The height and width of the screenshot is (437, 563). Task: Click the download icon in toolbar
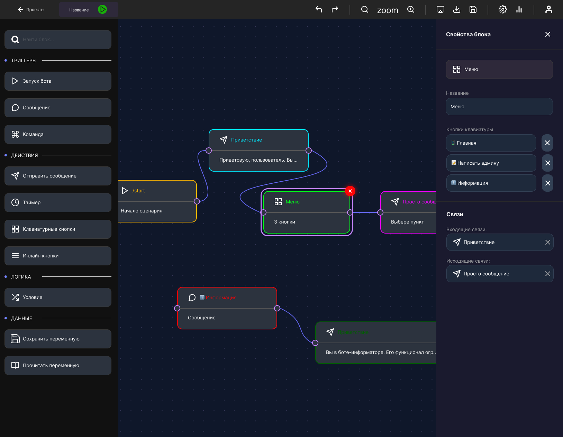[x=457, y=9]
